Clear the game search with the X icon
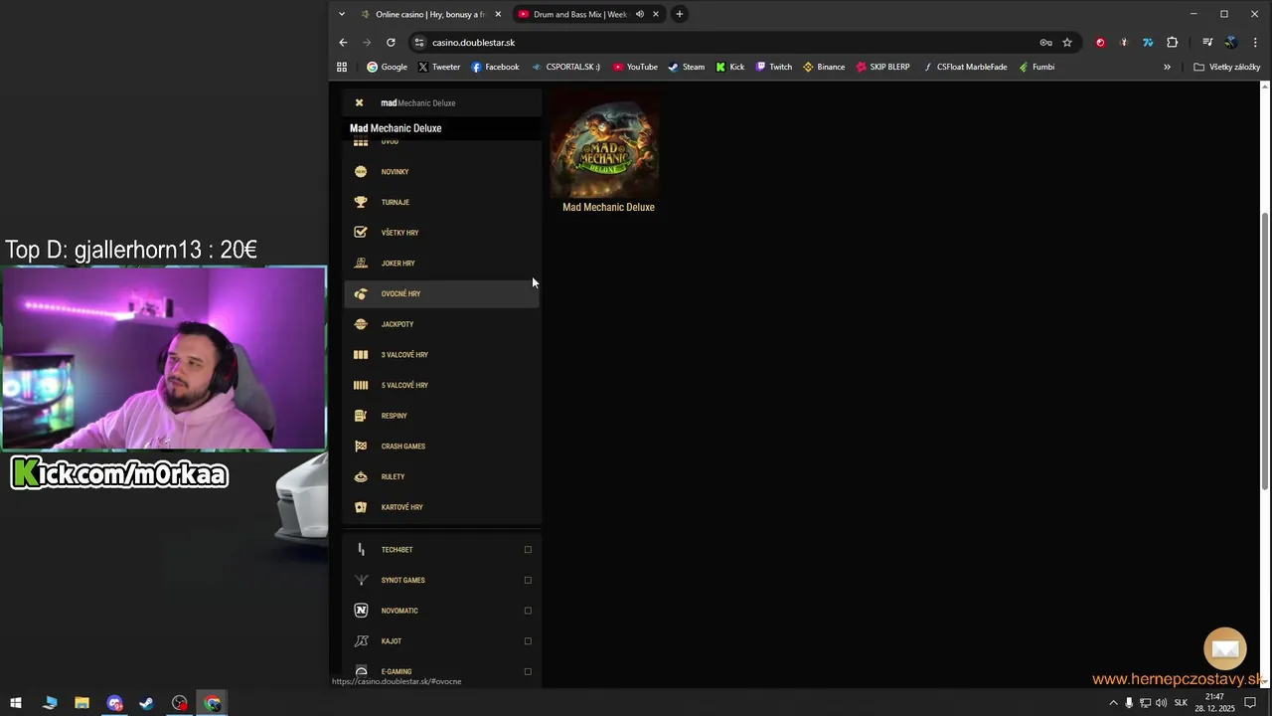This screenshot has width=1272, height=716. coord(359,102)
